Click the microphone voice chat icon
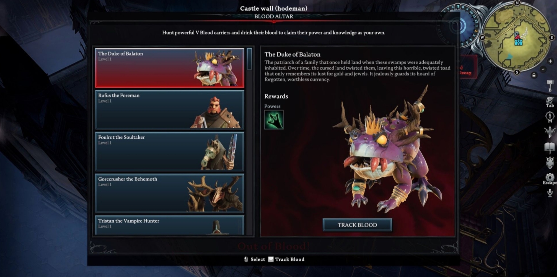Viewport: 557px width, 277px height. point(550,193)
